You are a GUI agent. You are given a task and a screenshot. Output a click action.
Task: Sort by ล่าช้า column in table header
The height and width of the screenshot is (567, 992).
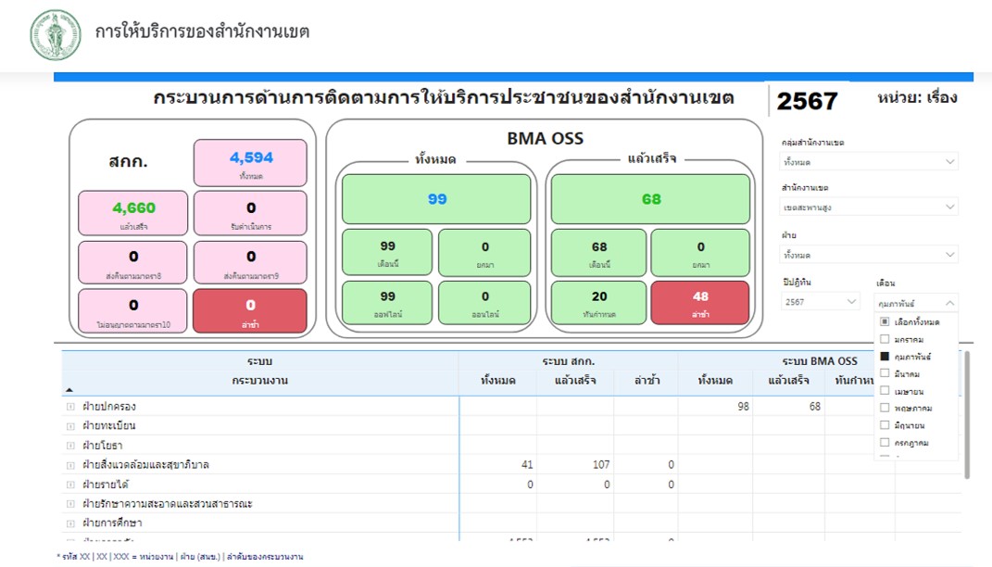(x=647, y=381)
